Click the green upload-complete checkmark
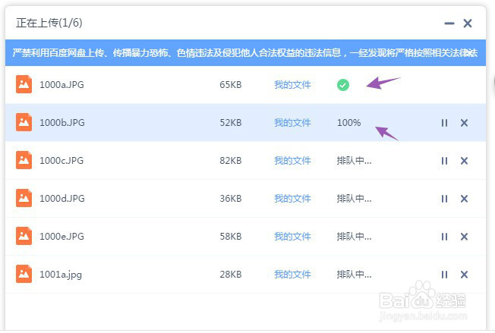 coord(343,85)
